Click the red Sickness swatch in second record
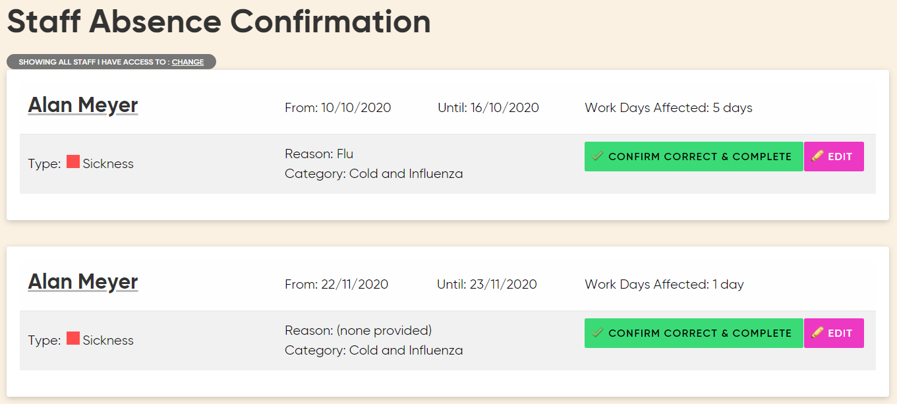The width and height of the screenshot is (897, 404). [x=73, y=339]
